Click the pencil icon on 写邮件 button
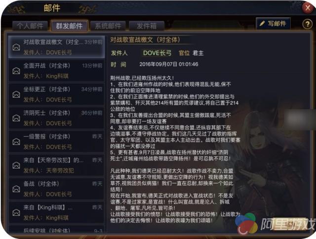 [x=262, y=24]
